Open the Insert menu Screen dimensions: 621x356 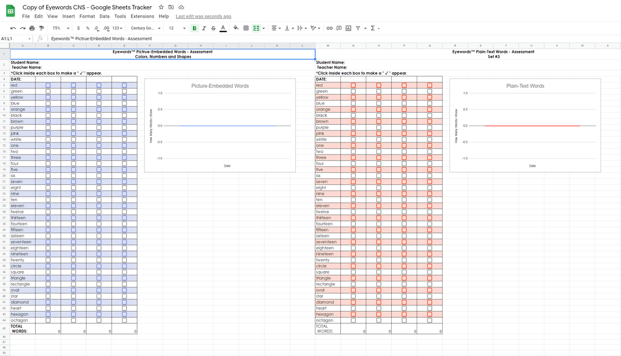point(69,16)
